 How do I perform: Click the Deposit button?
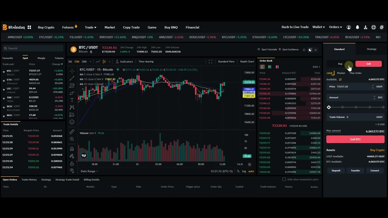point(336,170)
